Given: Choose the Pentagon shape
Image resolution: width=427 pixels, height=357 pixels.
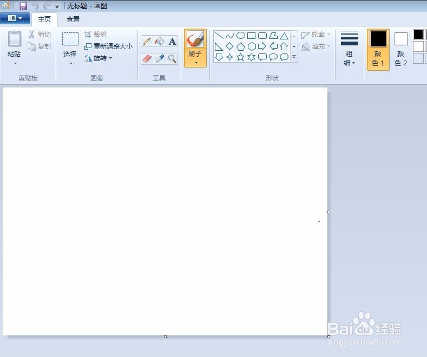Looking at the screenshot, I should point(241,46).
